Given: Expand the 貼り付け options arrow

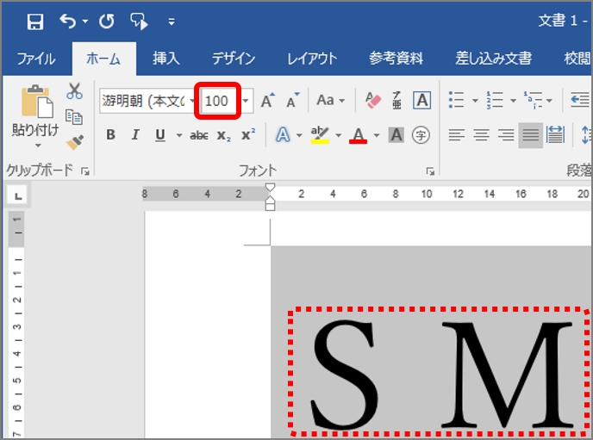Looking at the screenshot, I should click(x=37, y=146).
